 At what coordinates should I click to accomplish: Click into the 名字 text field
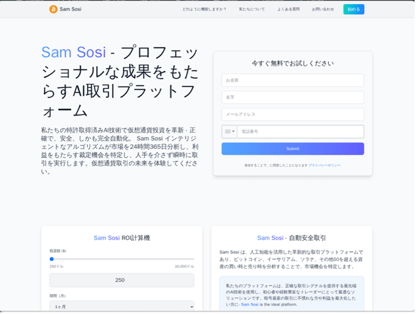pos(293,97)
